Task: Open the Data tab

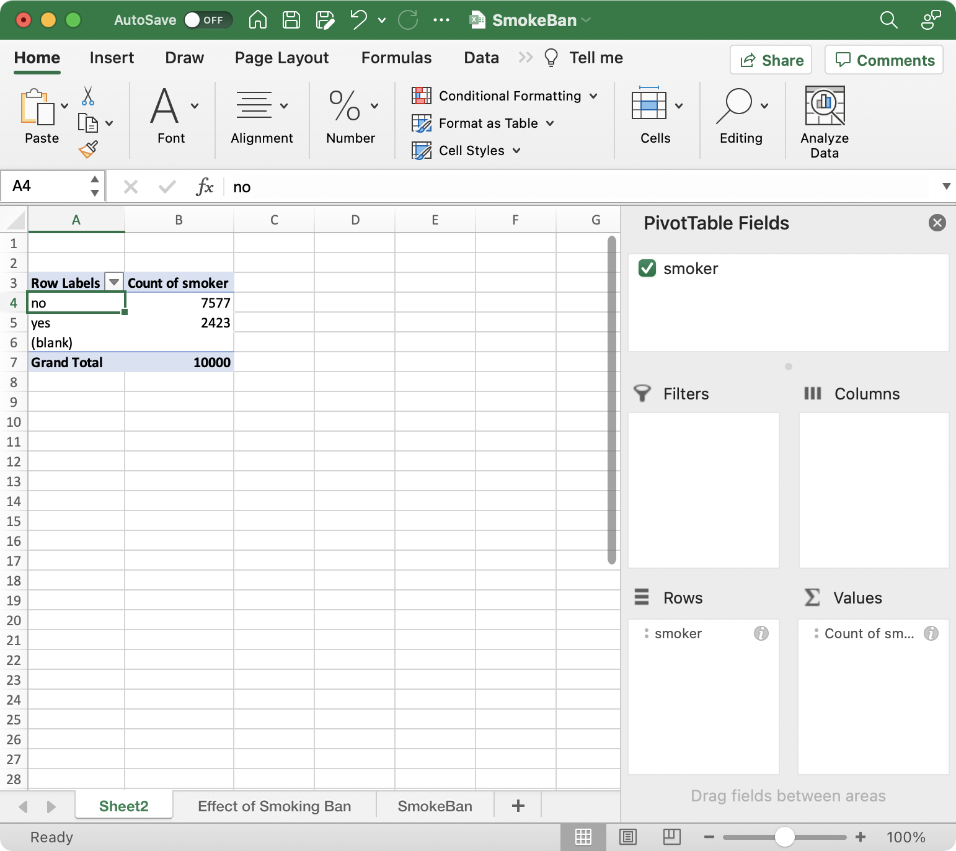Action: tap(481, 58)
